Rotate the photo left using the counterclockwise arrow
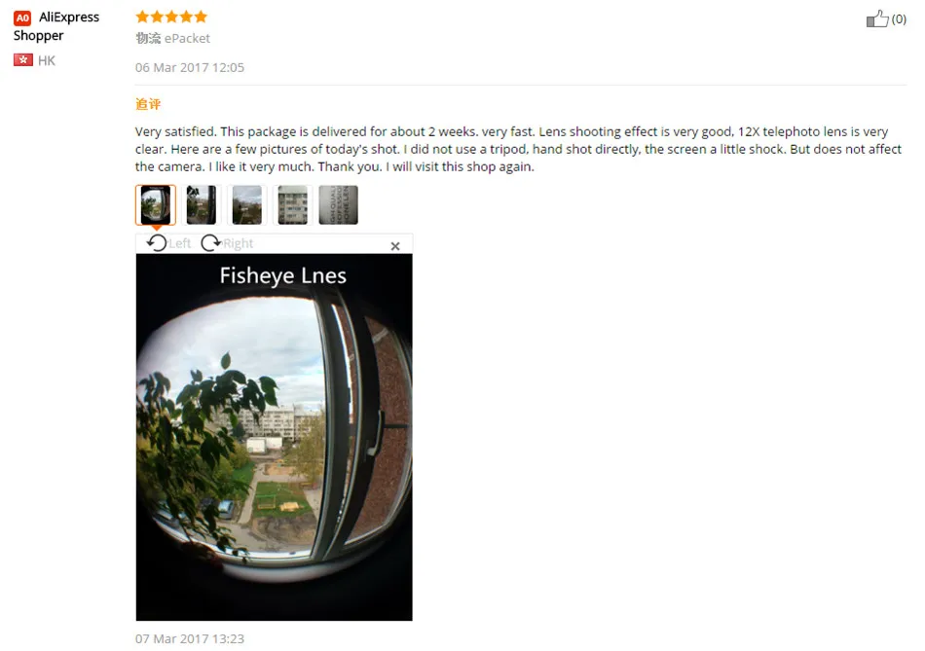Screen dimensions: 925x651 pyautogui.click(x=157, y=243)
